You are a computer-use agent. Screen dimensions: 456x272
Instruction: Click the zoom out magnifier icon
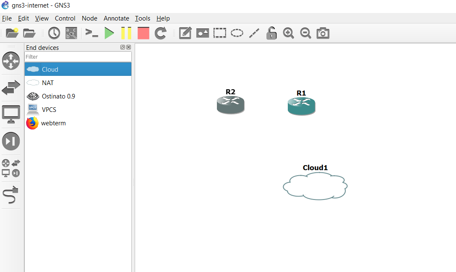pyautogui.click(x=306, y=33)
